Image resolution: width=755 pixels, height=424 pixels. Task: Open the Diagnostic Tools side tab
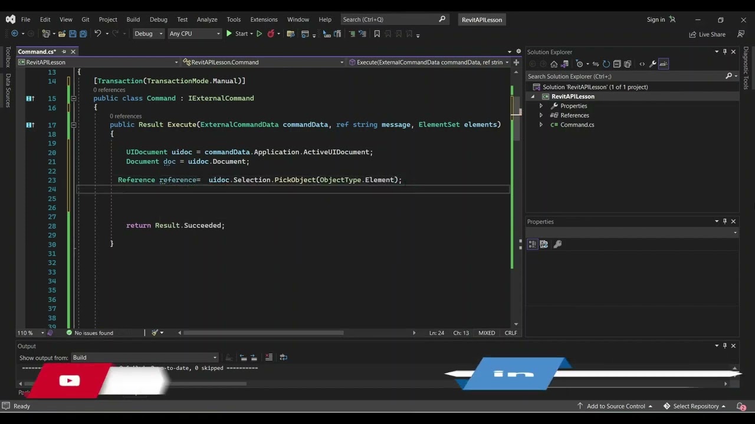(x=746, y=68)
